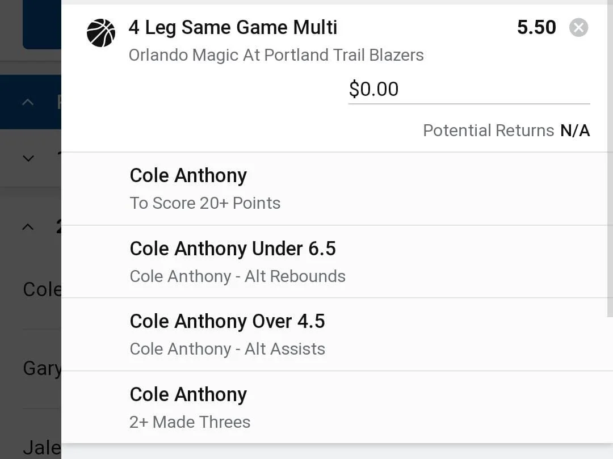Click the 5.50 multi odds value
This screenshot has width=613, height=459.
click(536, 28)
